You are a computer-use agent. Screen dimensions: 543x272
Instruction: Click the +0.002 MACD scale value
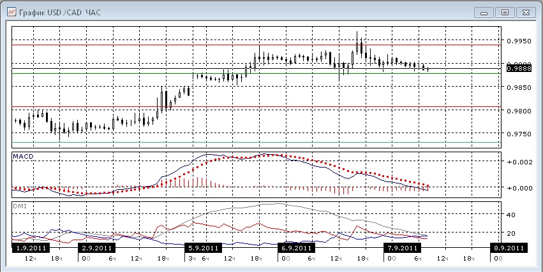519,162
